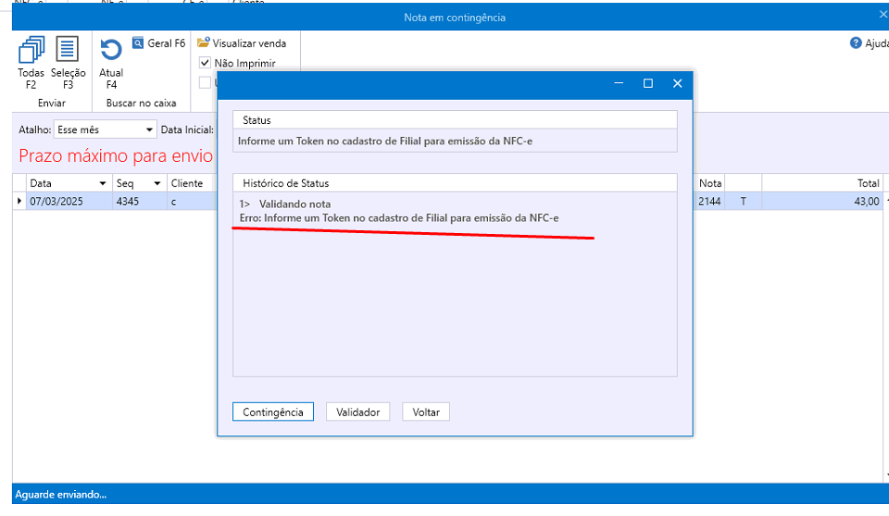This screenshot has height=516, width=889.
Task: Click the Cliente column header
Action: coord(188,183)
